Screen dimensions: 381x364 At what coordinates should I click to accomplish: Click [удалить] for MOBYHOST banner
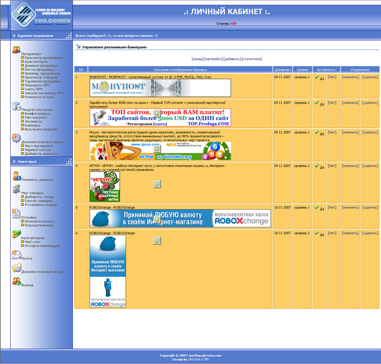pos(370,77)
